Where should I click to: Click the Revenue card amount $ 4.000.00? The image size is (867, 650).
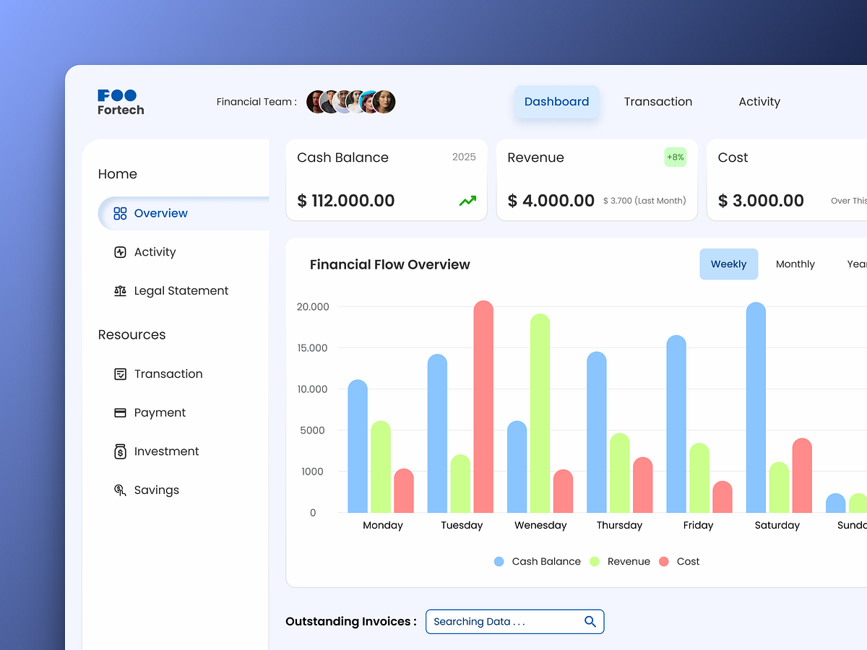coord(551,201)
